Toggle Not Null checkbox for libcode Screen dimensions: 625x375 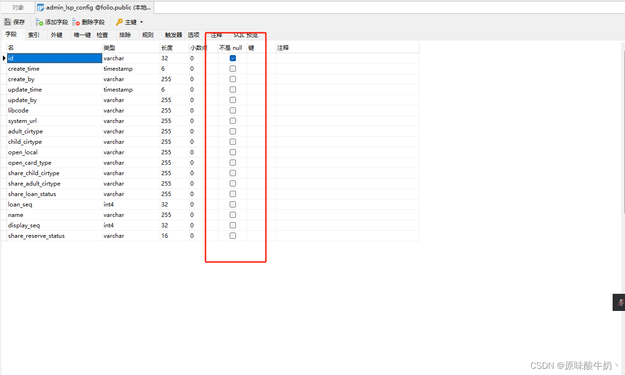coord(233,110)
